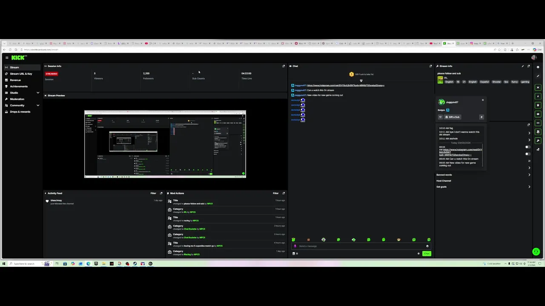Follow Juggyou57 with heart button
The width and height of the screenshot is (545, 306).
click(x=441, y=117)
